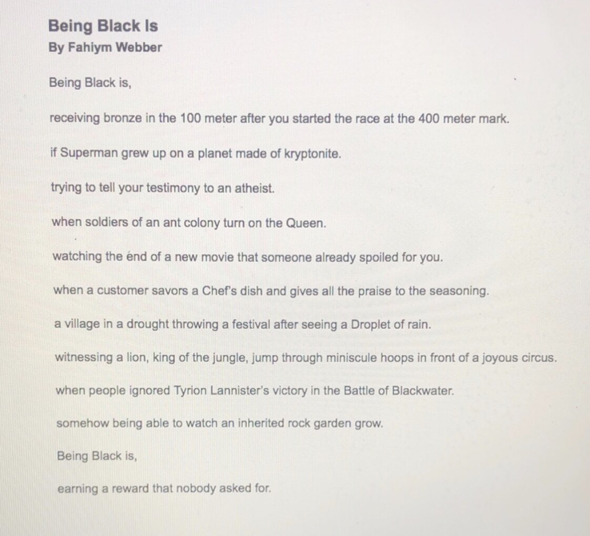Click the inherited rock garden line
Screen dimensions: 590x536
tap(219, 424)
